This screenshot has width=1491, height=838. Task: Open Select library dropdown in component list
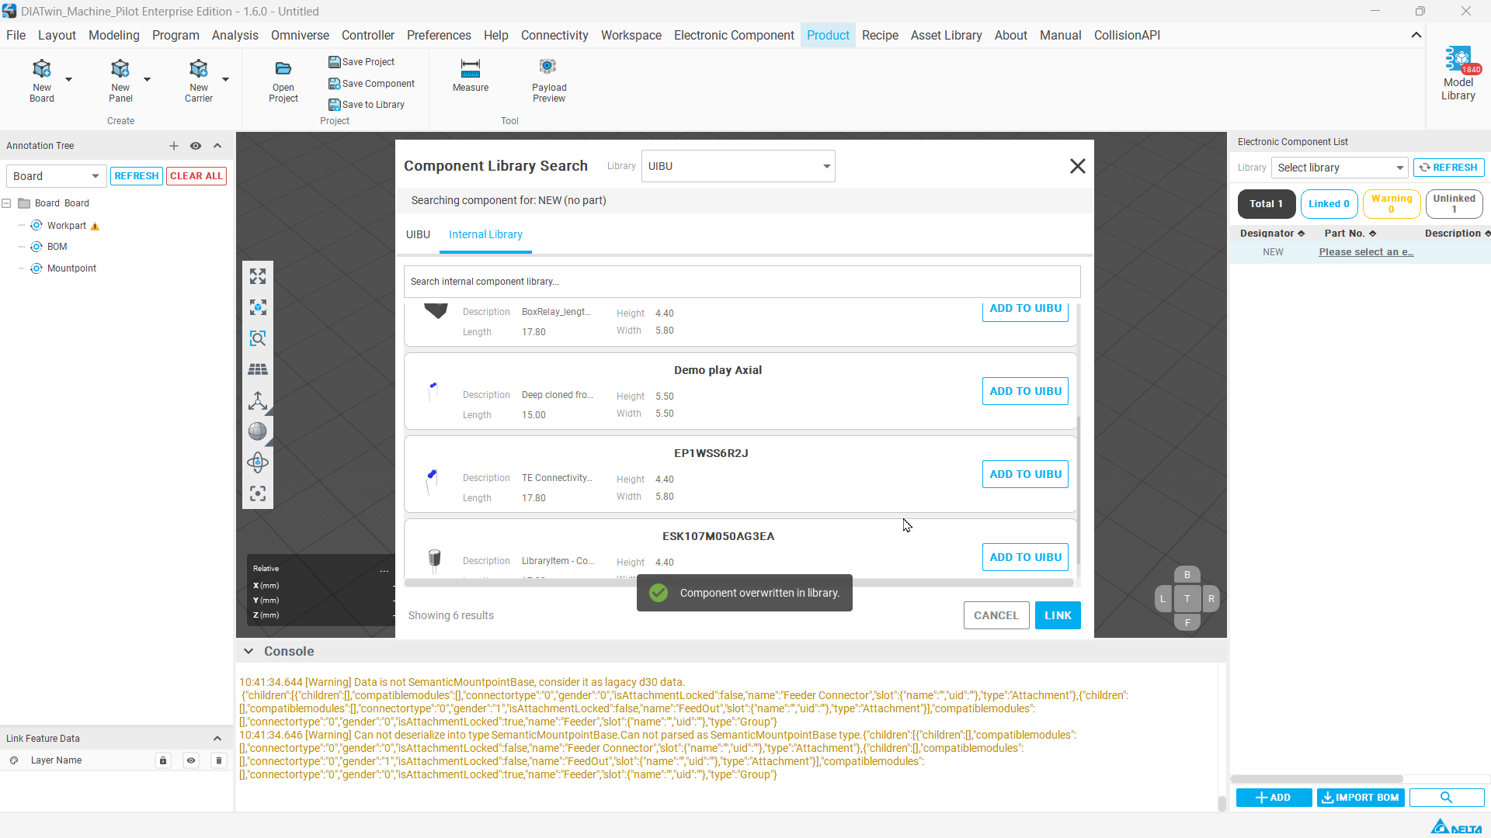click(x=1340, y=168)
